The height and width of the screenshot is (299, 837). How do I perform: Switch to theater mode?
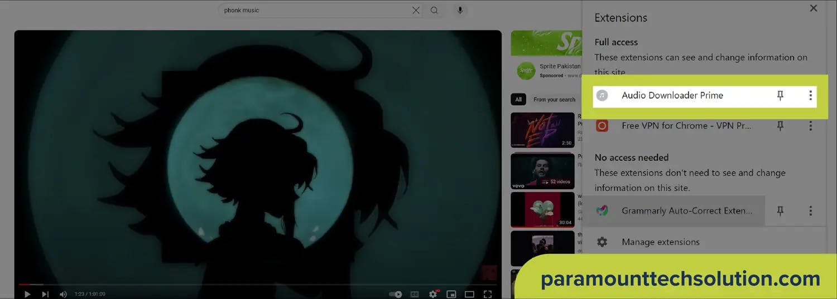(470, 294)
